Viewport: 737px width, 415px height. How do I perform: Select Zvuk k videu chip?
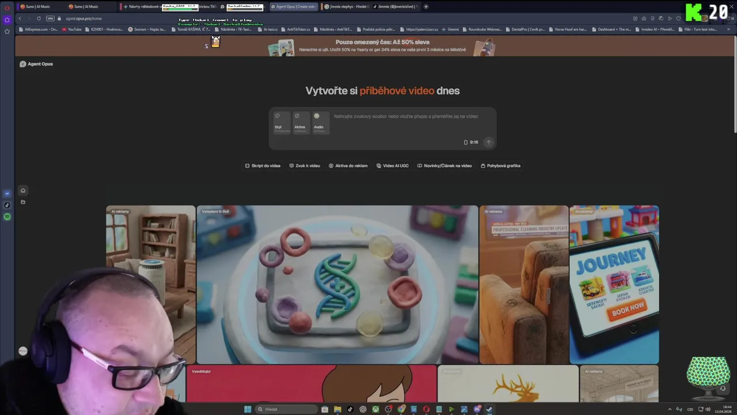coord(305,165)
